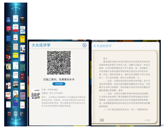This screenshot has width=166, height=129.
Task: Select the faded purple-pink book cover
Action: click(23, 96)
